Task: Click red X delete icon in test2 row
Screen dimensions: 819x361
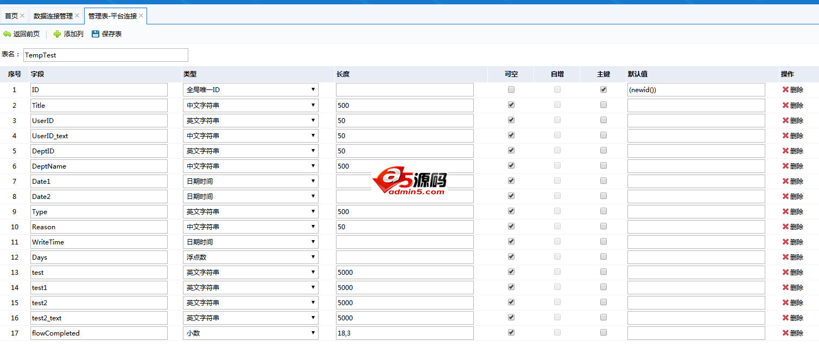Action: pos(785,302)
